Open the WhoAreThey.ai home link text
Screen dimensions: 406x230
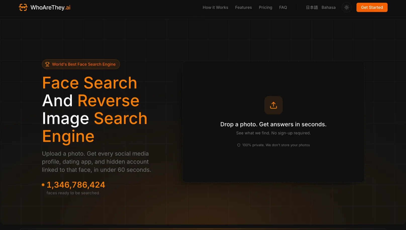(x=50, y=8)
